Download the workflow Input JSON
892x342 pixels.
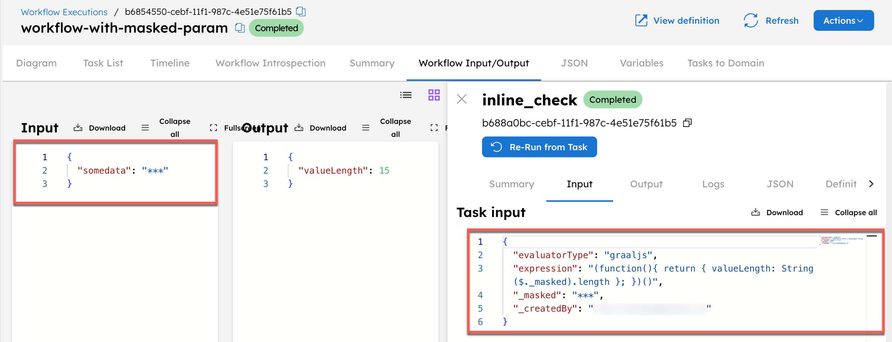pos(100,128)
